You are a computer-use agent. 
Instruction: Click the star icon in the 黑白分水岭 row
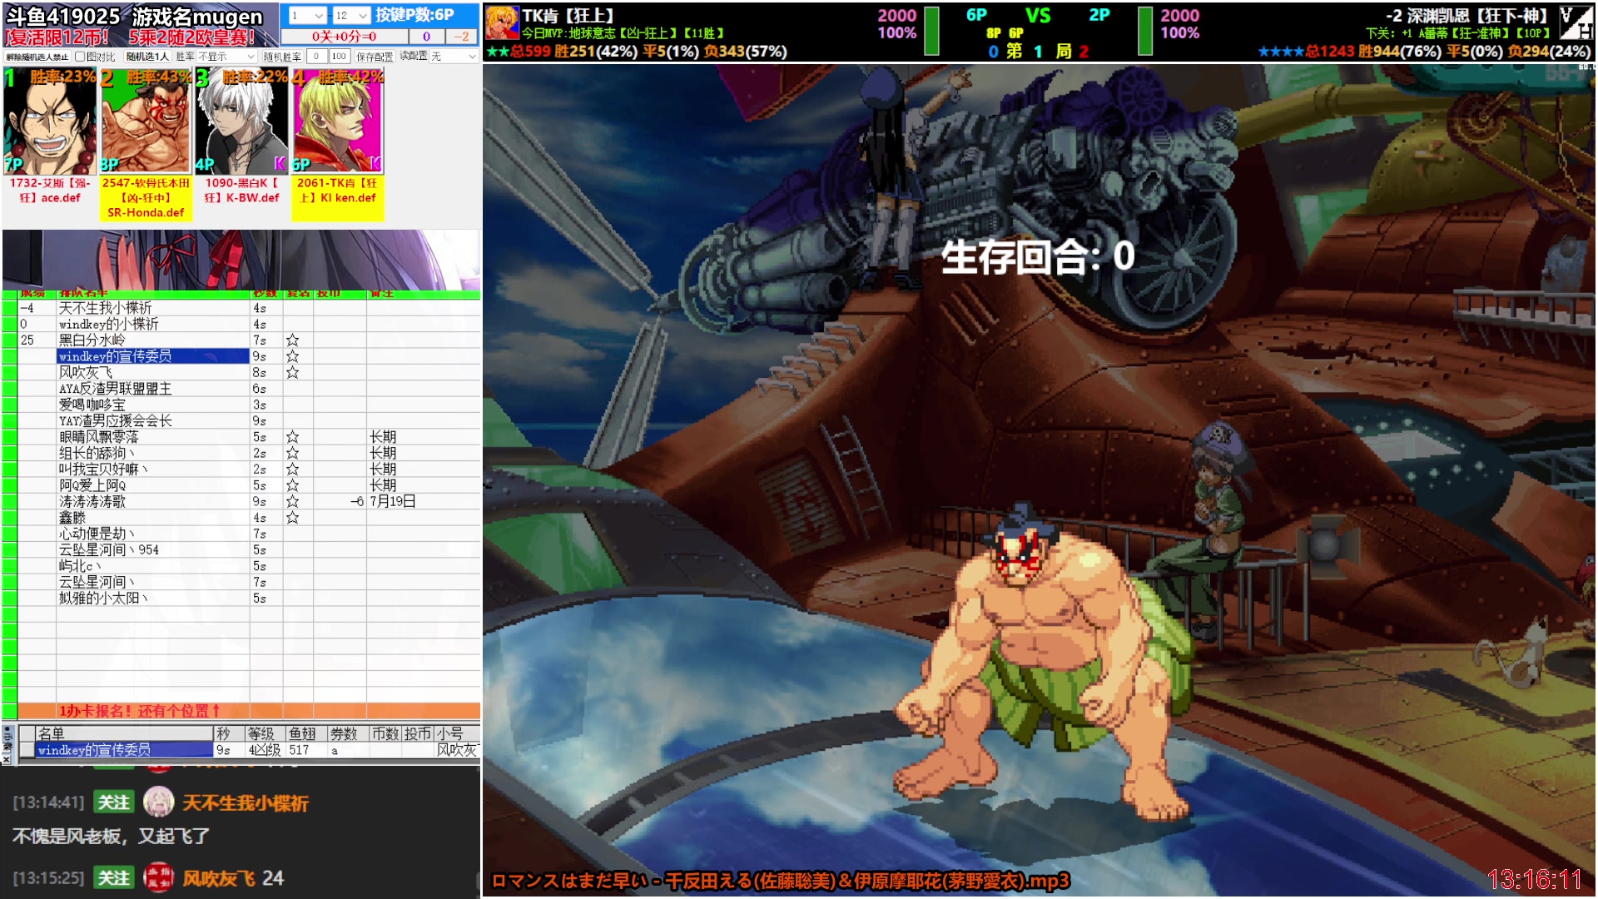(292, 340)
